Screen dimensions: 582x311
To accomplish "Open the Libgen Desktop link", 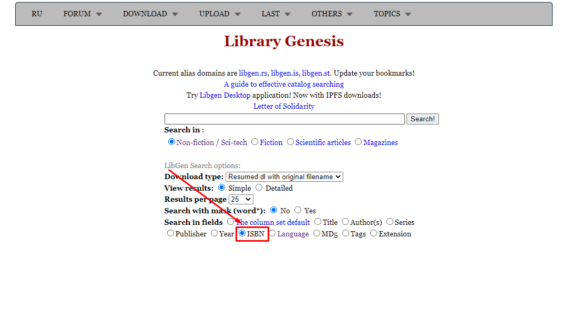I will (225, 95).
